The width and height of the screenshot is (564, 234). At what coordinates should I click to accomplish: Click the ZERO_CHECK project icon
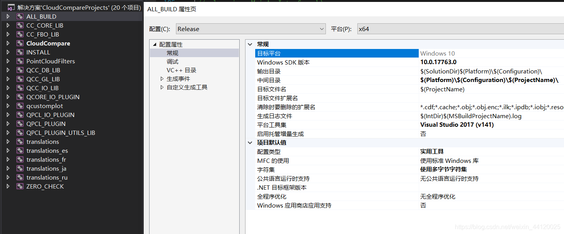[x=20, y=186]
